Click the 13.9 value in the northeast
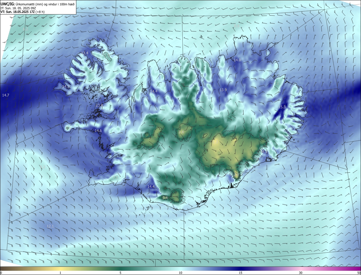361x275 pixels. coord(223,90)
